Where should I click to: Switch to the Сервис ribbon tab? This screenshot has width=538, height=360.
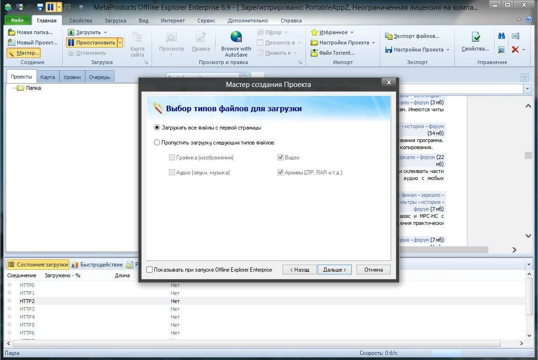206,21
